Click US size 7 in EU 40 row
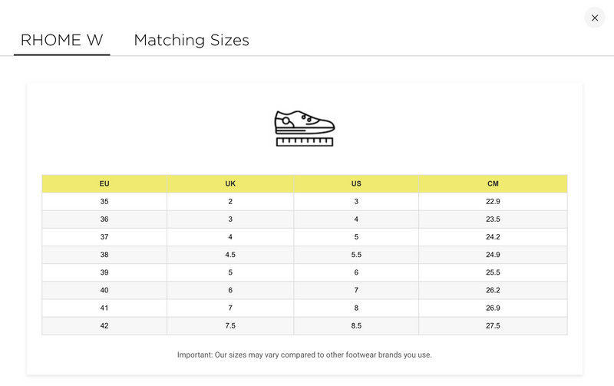Viewport: 614px width, 386px height. pyautogui.click(x=356, y=290)
